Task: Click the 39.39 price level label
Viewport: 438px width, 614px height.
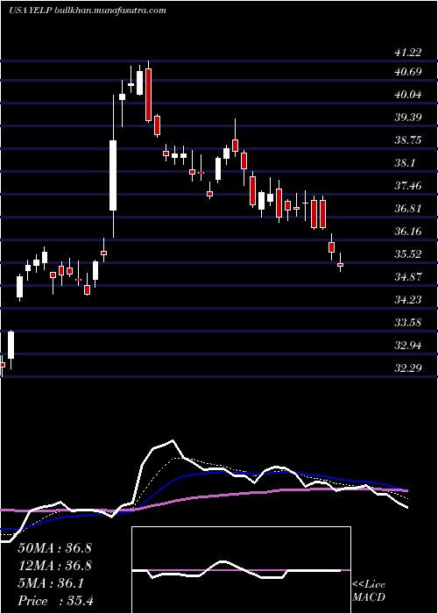Action: (x=408, y=117)
